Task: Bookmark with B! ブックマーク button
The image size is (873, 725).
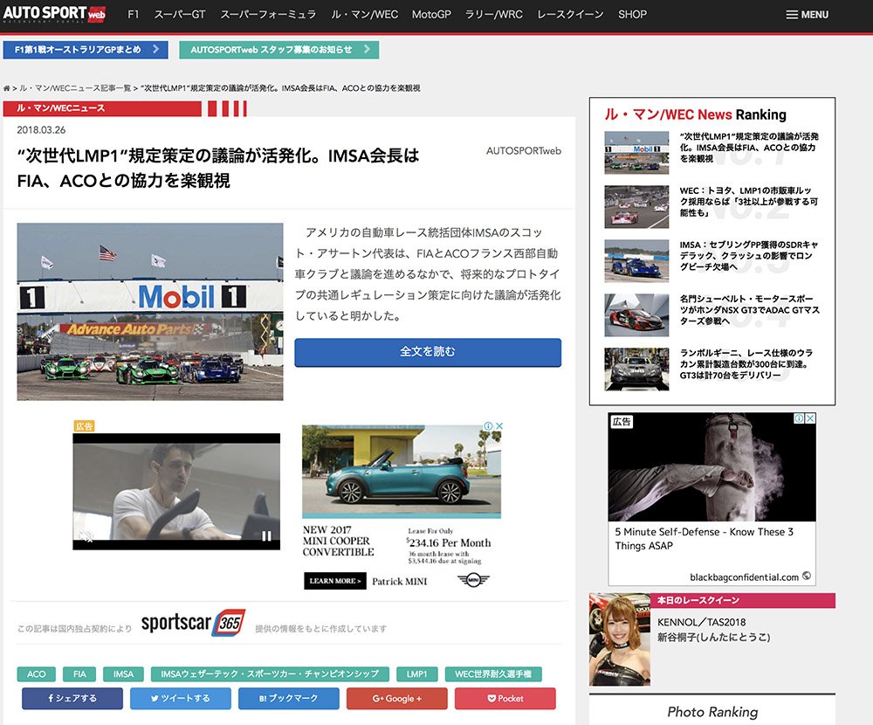Action: tap(288, 698)
